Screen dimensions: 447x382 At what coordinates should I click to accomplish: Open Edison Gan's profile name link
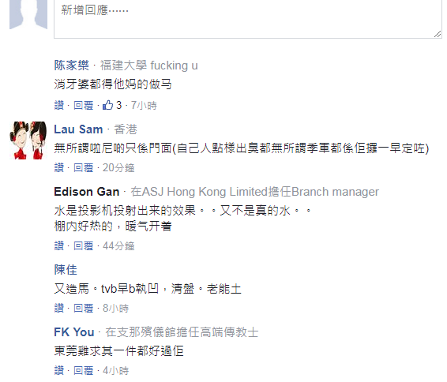pos(87,192)
